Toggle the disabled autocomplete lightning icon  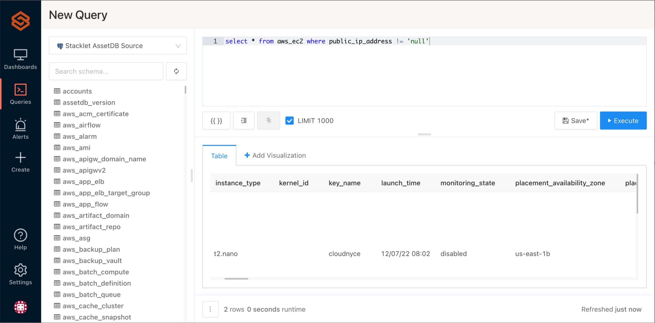(x=268, y=121)
